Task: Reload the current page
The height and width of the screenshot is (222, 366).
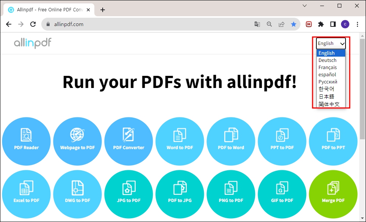Action: 33,24
